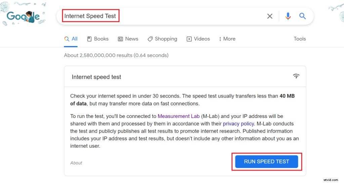The image size is (344, 183).
Task: Expand the More menu with three dots
Action: coord(227,39)
